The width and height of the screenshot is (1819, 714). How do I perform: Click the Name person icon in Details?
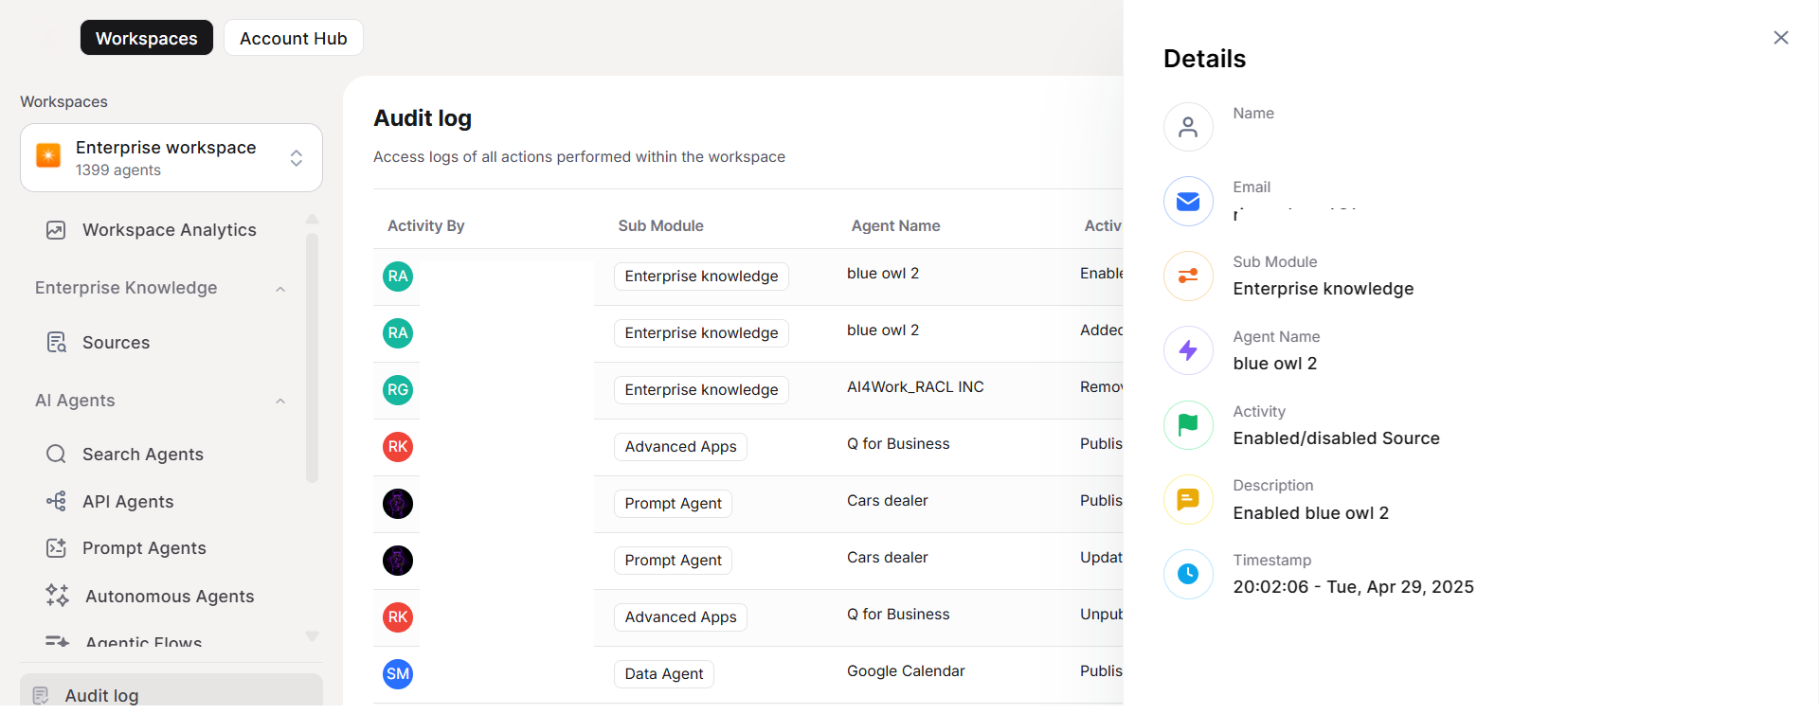coord(1188,127)
